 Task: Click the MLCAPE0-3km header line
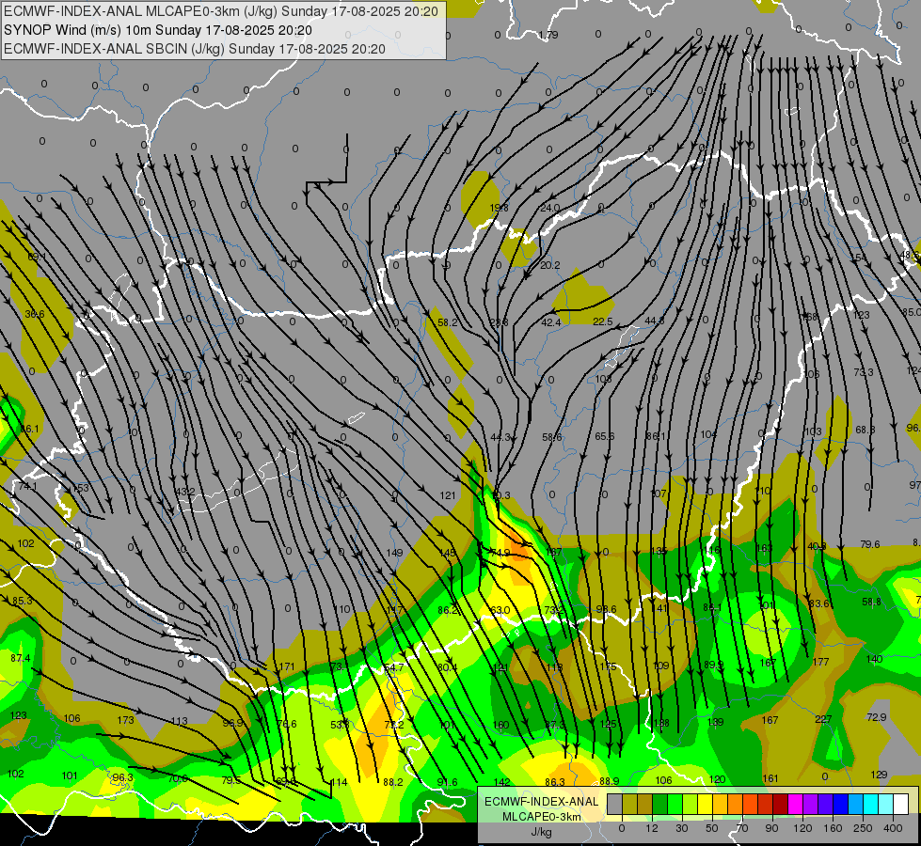[221, 11]
